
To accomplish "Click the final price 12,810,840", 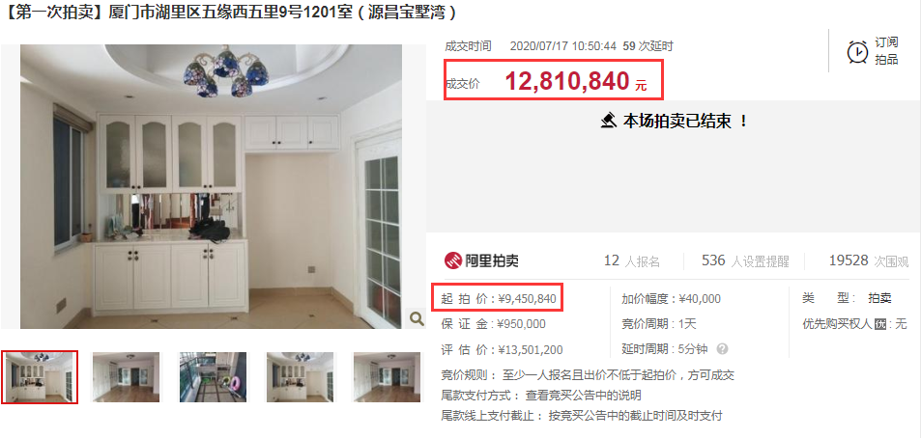I will point(567,81).
